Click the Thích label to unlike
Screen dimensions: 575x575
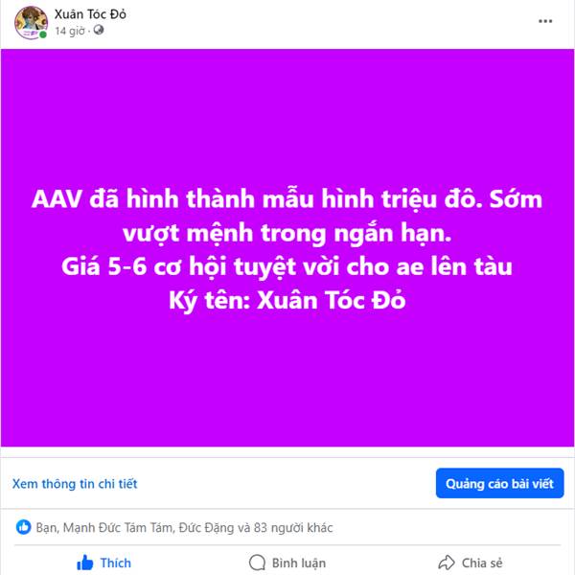[116, 563]
